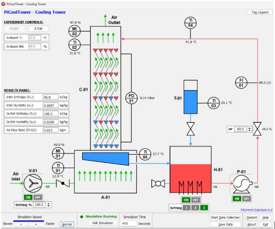Click the STOP experiment button
The width and height of the screenshot is (275, 229).
point(38,29)
